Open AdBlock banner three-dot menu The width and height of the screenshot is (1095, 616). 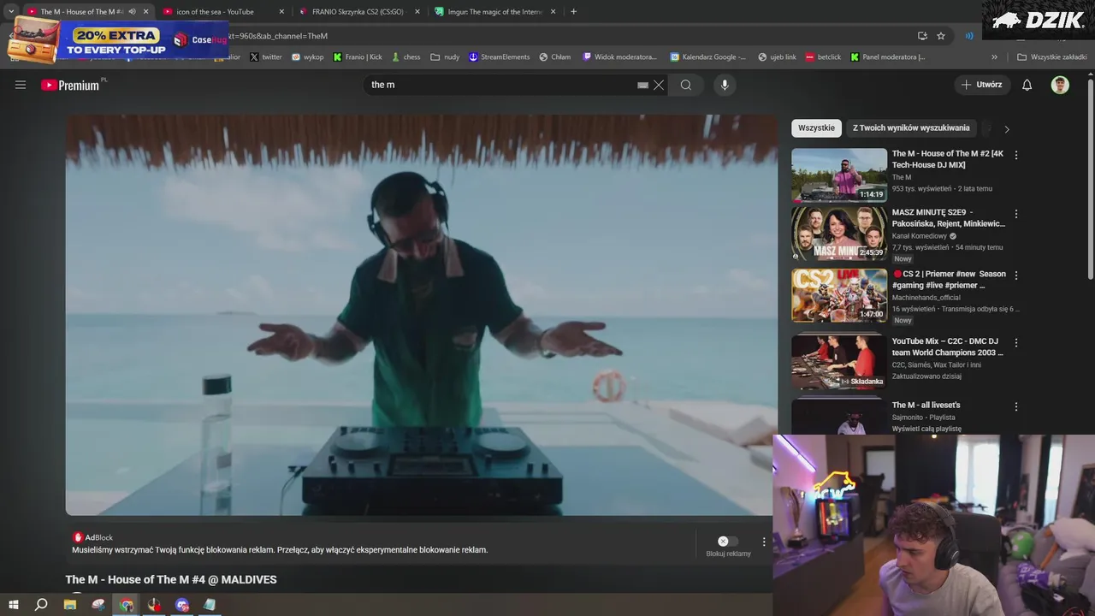764,542
